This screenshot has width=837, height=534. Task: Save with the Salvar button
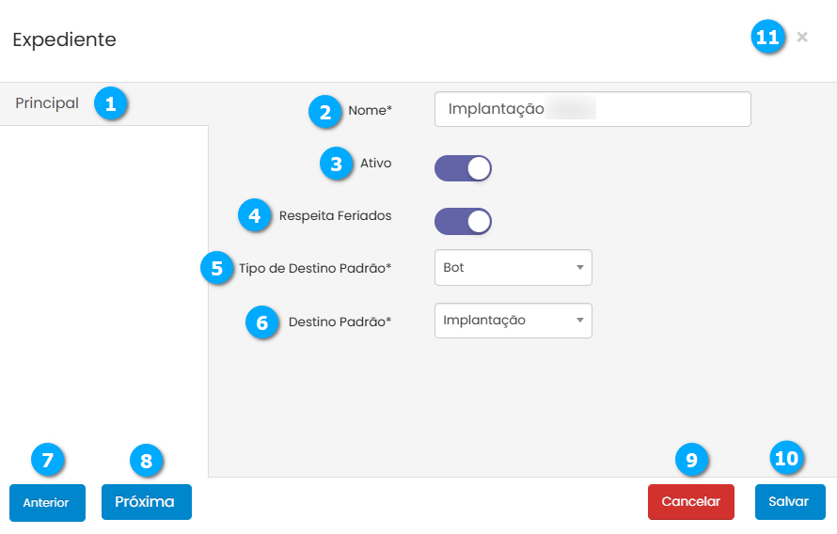[x=789, y=502]
